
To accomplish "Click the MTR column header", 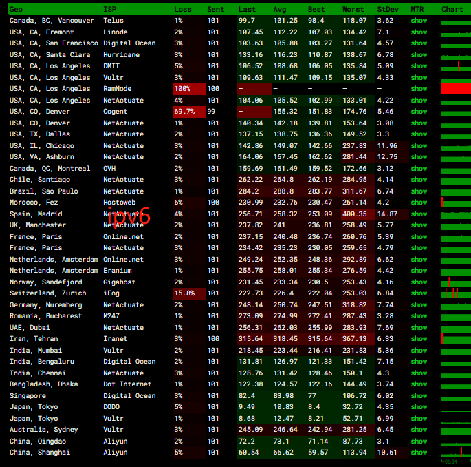I will 417,10.
